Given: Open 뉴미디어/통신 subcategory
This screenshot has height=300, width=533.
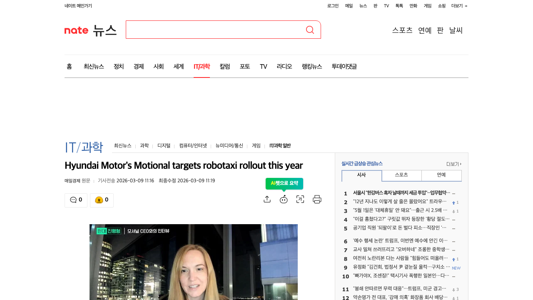Looking at the screenshot, I should [x=229, y=146].
